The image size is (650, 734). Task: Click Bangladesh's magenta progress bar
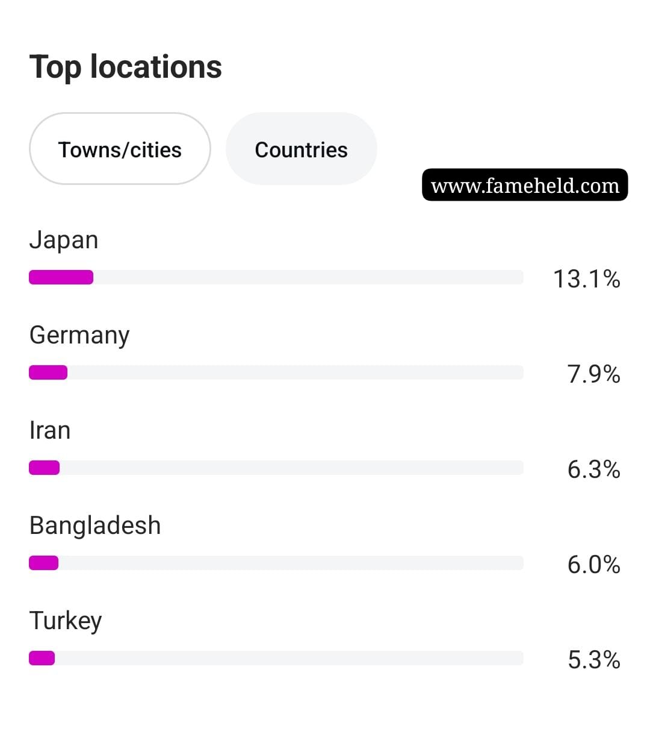click(x=43, y=563)
